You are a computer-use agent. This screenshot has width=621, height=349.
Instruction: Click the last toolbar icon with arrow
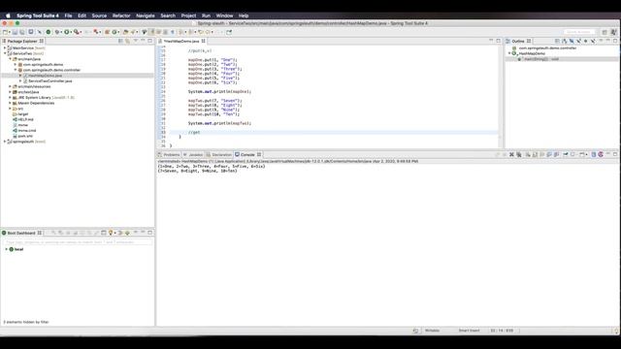pyautogui.click(x=229, y=32)
